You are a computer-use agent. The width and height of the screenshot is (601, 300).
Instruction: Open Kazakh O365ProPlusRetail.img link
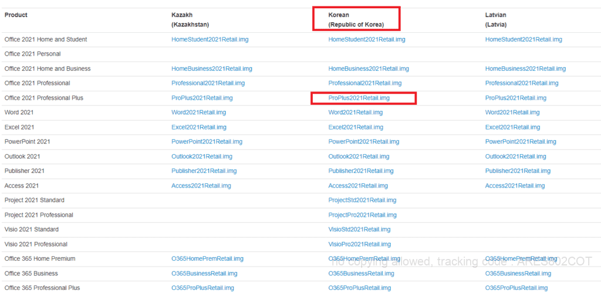pos(202,288)
